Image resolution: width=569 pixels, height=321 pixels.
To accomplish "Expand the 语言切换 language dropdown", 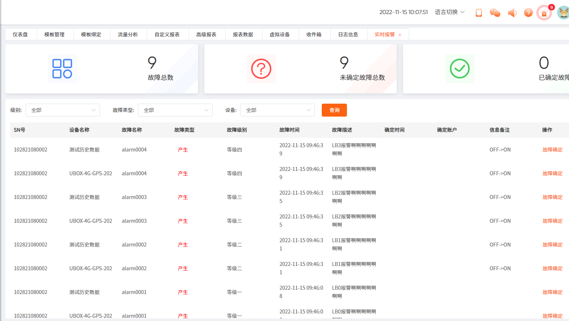I will pyautogui.click(x=450, y=12).
